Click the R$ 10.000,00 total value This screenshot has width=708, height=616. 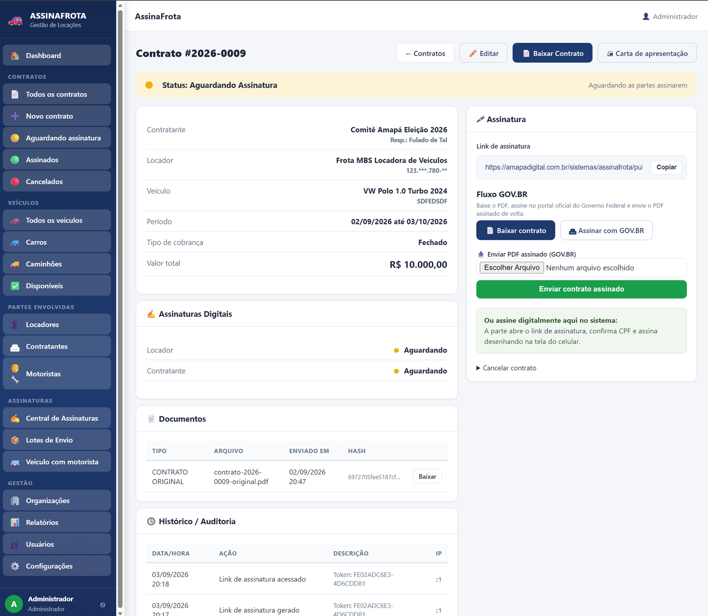(x=418, y=265)
